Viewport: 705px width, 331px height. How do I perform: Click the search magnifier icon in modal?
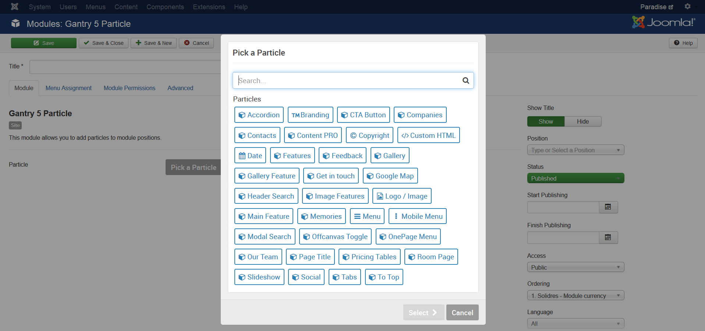pyautogui.click(x=465, y=81)
